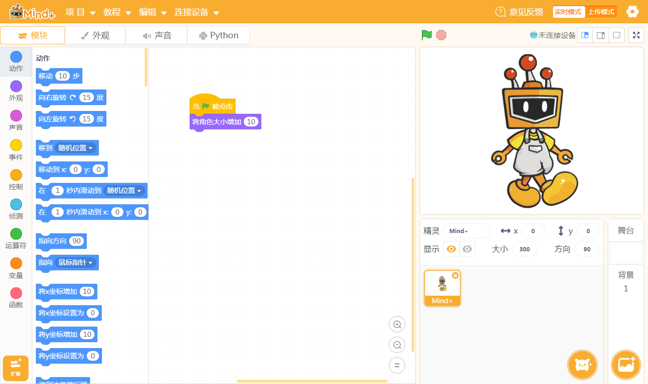Viewport: 648px width, 384px height.
Task: Click the 向左旋转 15 度 block
Action: pyautogui.click(x=71, y=119)
